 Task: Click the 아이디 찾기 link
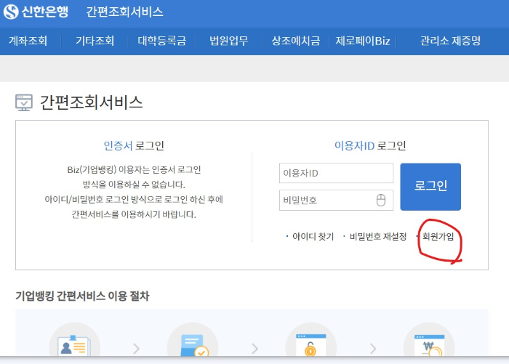pos(313,237)
